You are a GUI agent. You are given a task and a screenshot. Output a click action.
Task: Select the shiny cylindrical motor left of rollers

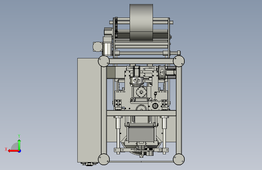pyautogui.click(x=108, y=49)
